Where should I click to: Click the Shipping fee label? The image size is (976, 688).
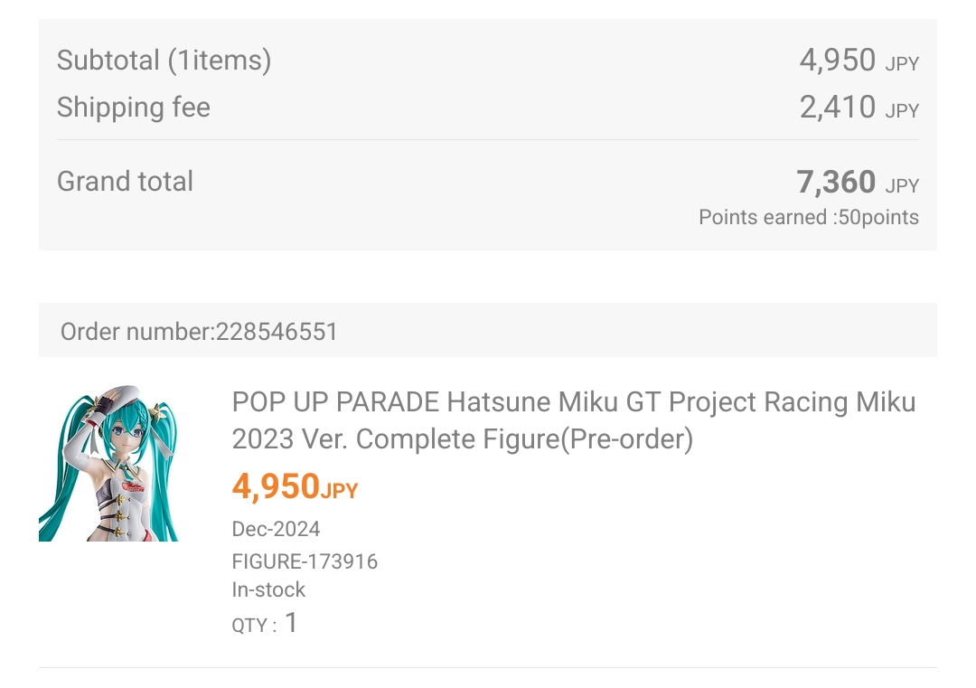click(x=134, y=108)
